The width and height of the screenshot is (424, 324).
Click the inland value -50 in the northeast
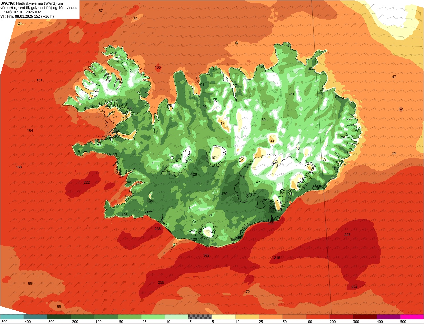[x=263, y=120]
